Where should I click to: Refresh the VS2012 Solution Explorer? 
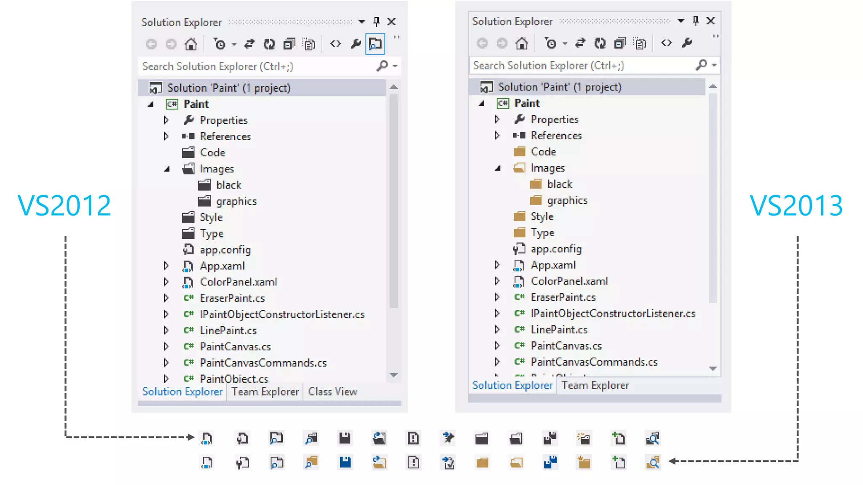pyautogui.click(x=269, y=44)
